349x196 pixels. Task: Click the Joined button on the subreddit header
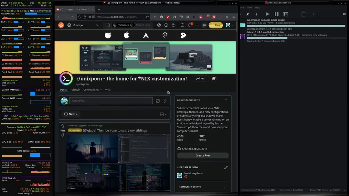coord(200,78)
